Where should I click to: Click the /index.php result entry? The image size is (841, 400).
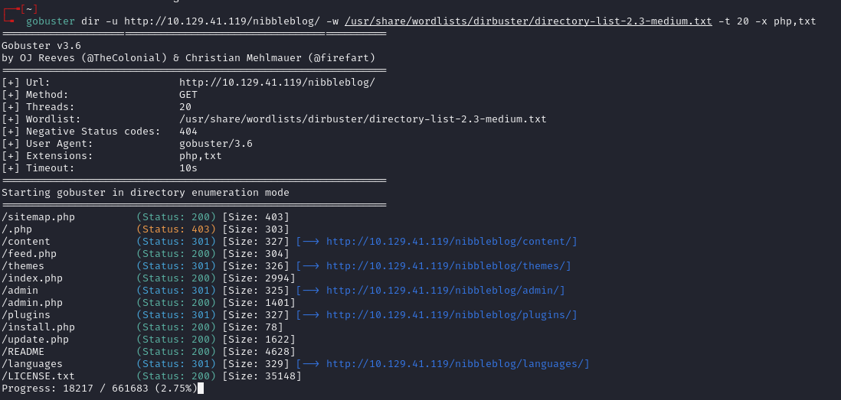(x=32, y=278)
